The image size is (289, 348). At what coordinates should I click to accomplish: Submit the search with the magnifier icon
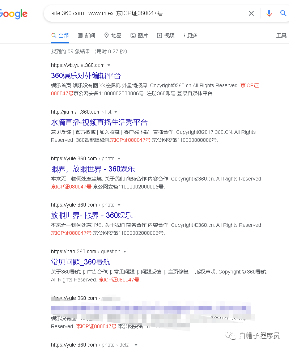tap(283, 13)
